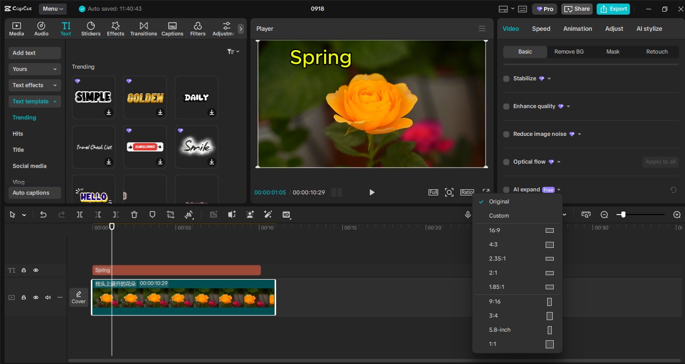Select the Smile text template thumbnail
The width and height of the screenshot is (685, 364).
pos(196,146)
